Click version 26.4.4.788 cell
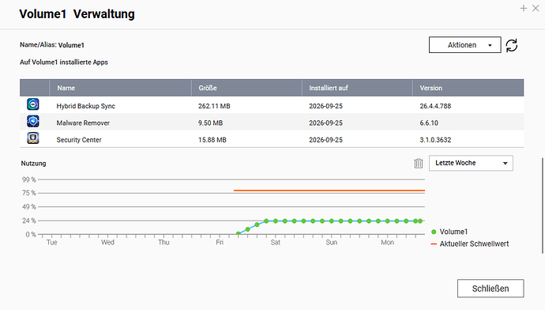545x310 pixels. tap(435, 106)
